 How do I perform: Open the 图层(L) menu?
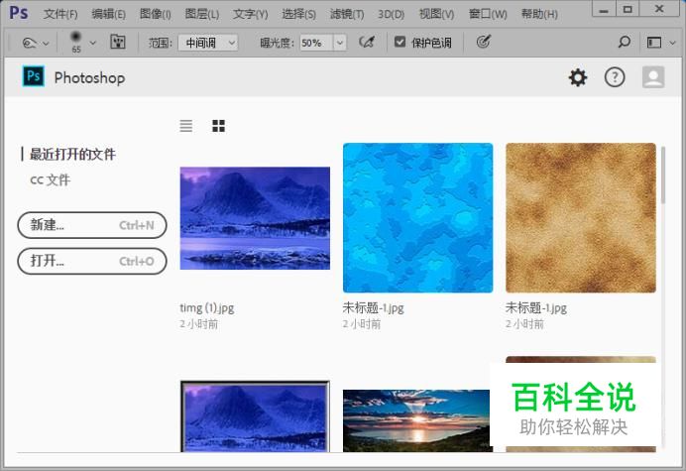click(201, 14)
